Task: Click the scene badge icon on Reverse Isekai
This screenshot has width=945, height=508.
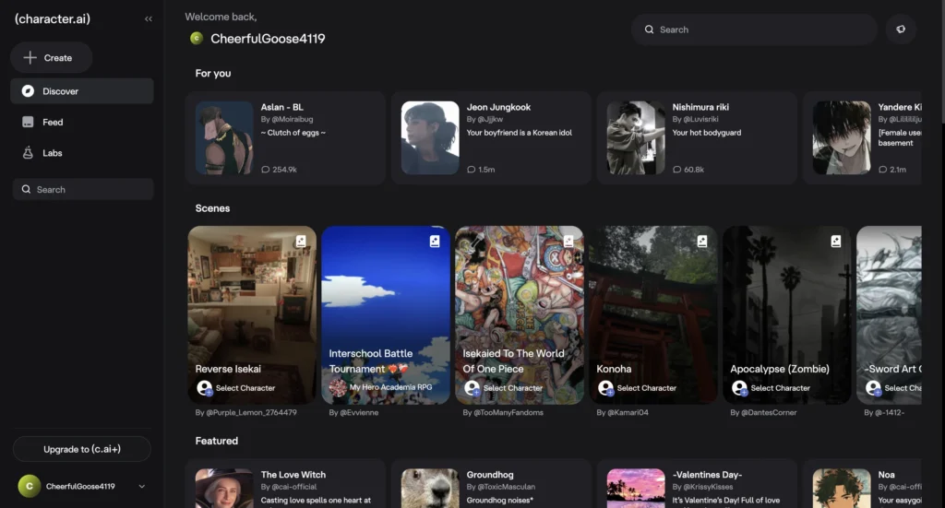Action: (300, 242)
